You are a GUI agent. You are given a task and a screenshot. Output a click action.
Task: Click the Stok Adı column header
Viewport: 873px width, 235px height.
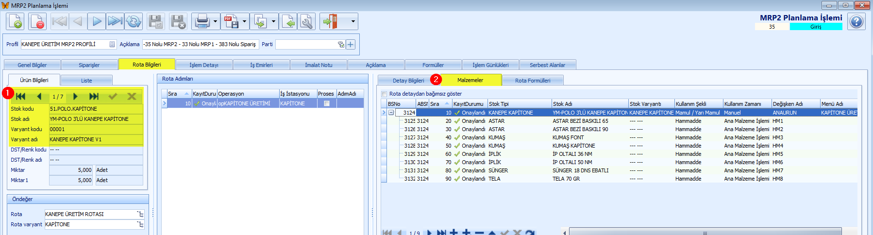[x=590, y=104]
